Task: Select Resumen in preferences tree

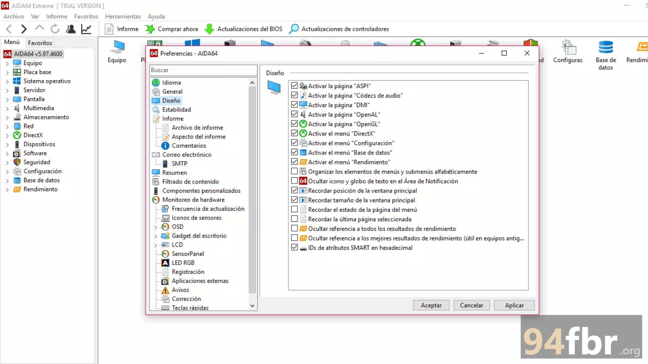Action: coord(169,173)
